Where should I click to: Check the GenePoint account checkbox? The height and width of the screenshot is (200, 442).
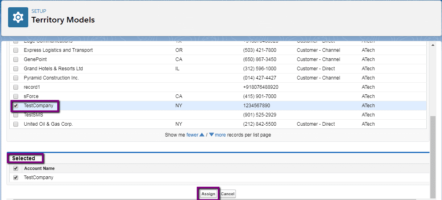16,59
